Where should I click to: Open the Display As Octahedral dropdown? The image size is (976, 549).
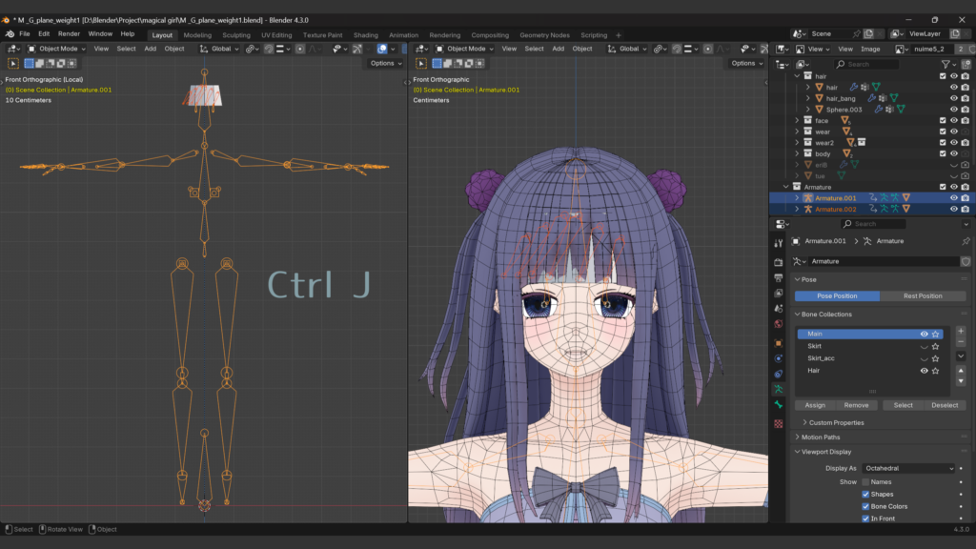click(x=908, y=468)
